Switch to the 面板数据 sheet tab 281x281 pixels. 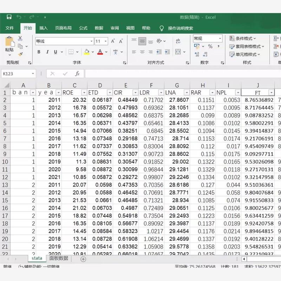[59, 258]
